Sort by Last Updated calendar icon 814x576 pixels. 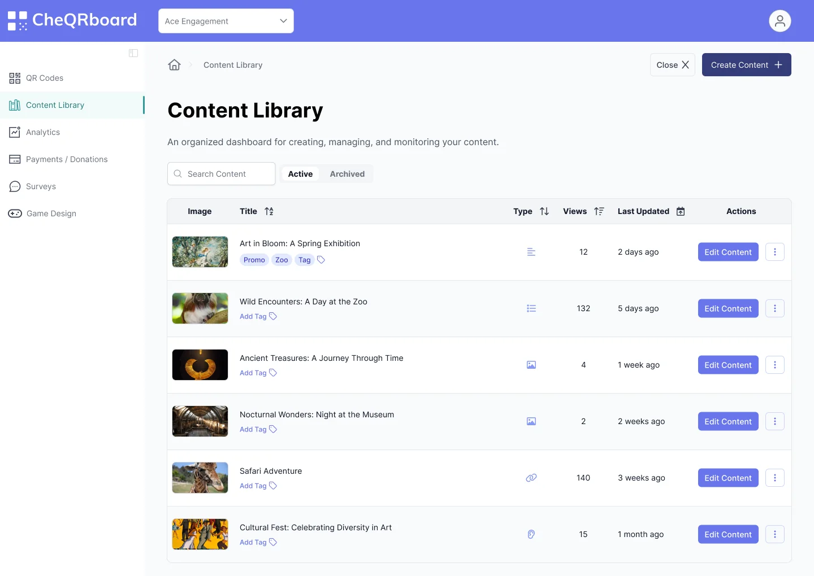click(x=681, y=211)
